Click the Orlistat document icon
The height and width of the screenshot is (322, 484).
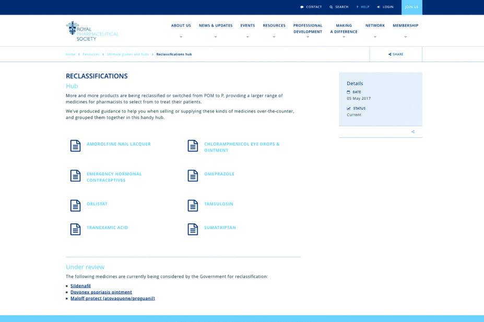click(x=76, y=206)
